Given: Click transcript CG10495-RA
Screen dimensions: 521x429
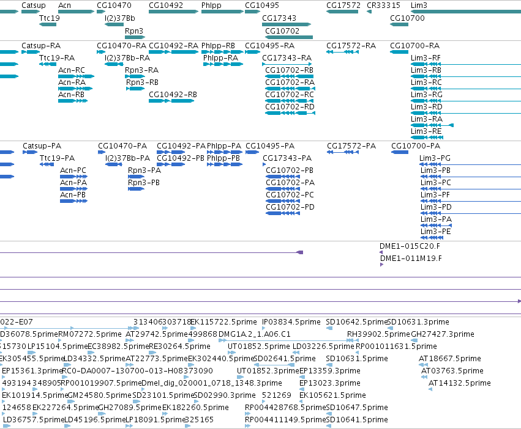Looking at the screenshot, I should [x=252, y=52].
